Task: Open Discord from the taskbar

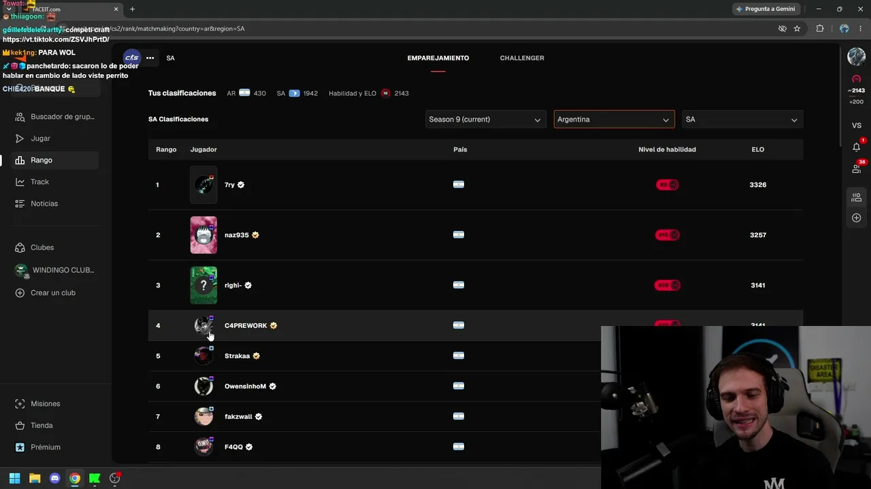Action: [54, 478]
